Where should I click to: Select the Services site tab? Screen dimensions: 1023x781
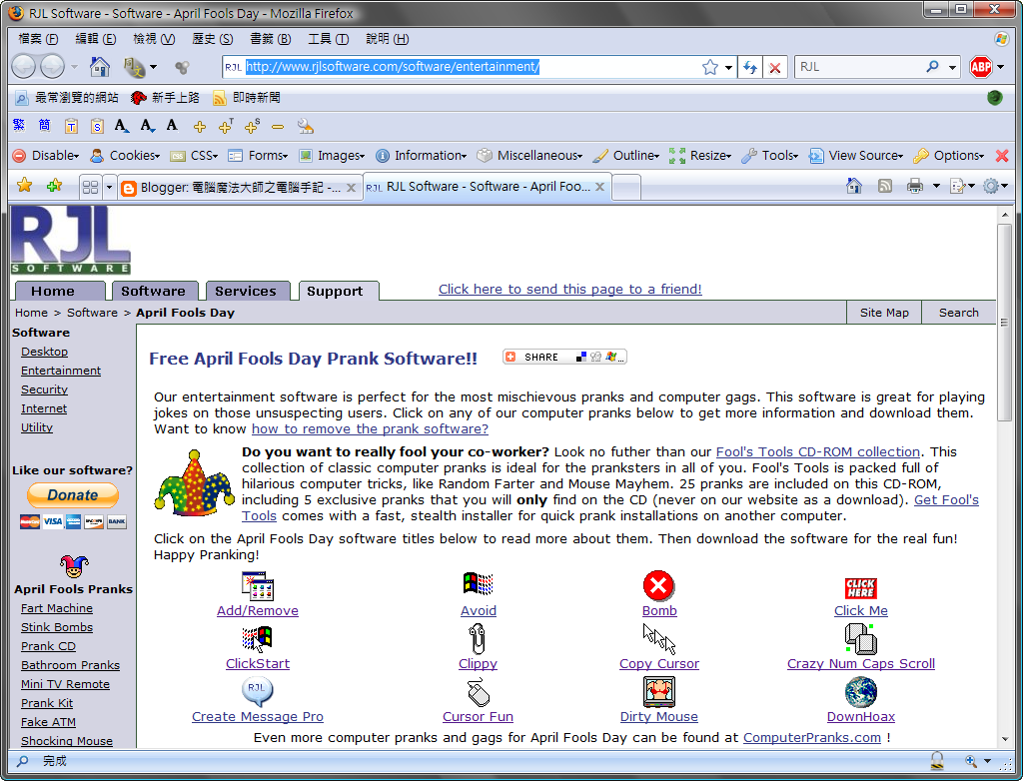click(x=246, y=291)
